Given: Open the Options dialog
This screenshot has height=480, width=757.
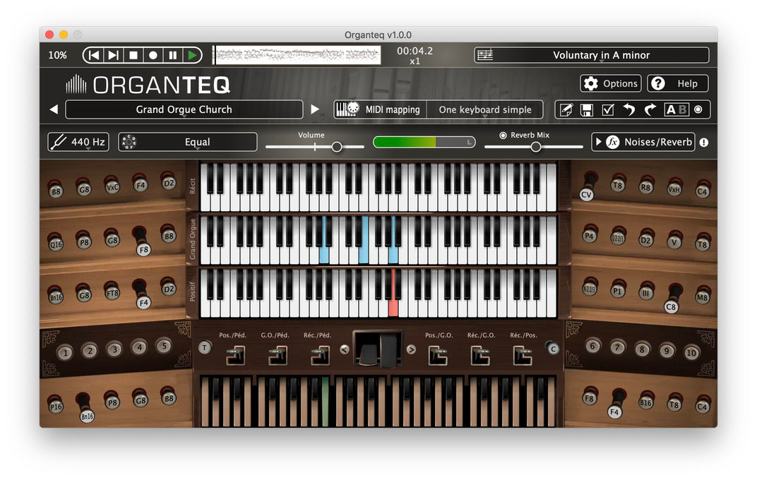Looking at the screenshot, I should tap(610, 83).
